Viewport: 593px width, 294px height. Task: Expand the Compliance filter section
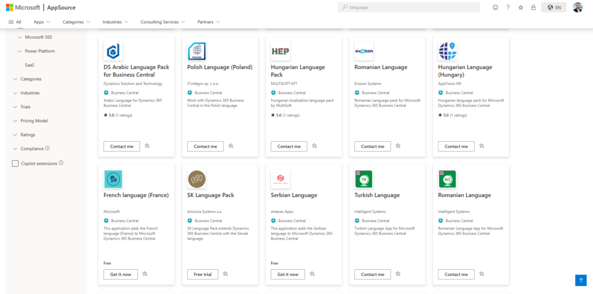[15, 149]
